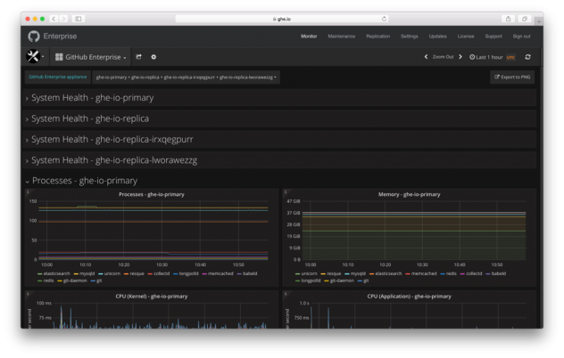
Task: Click Export to PNG button
Action: click(x=512, y=77)
